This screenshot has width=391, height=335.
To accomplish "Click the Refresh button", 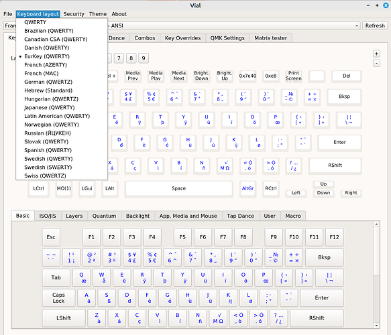I will pyautogui.click(x=375, y=25).
